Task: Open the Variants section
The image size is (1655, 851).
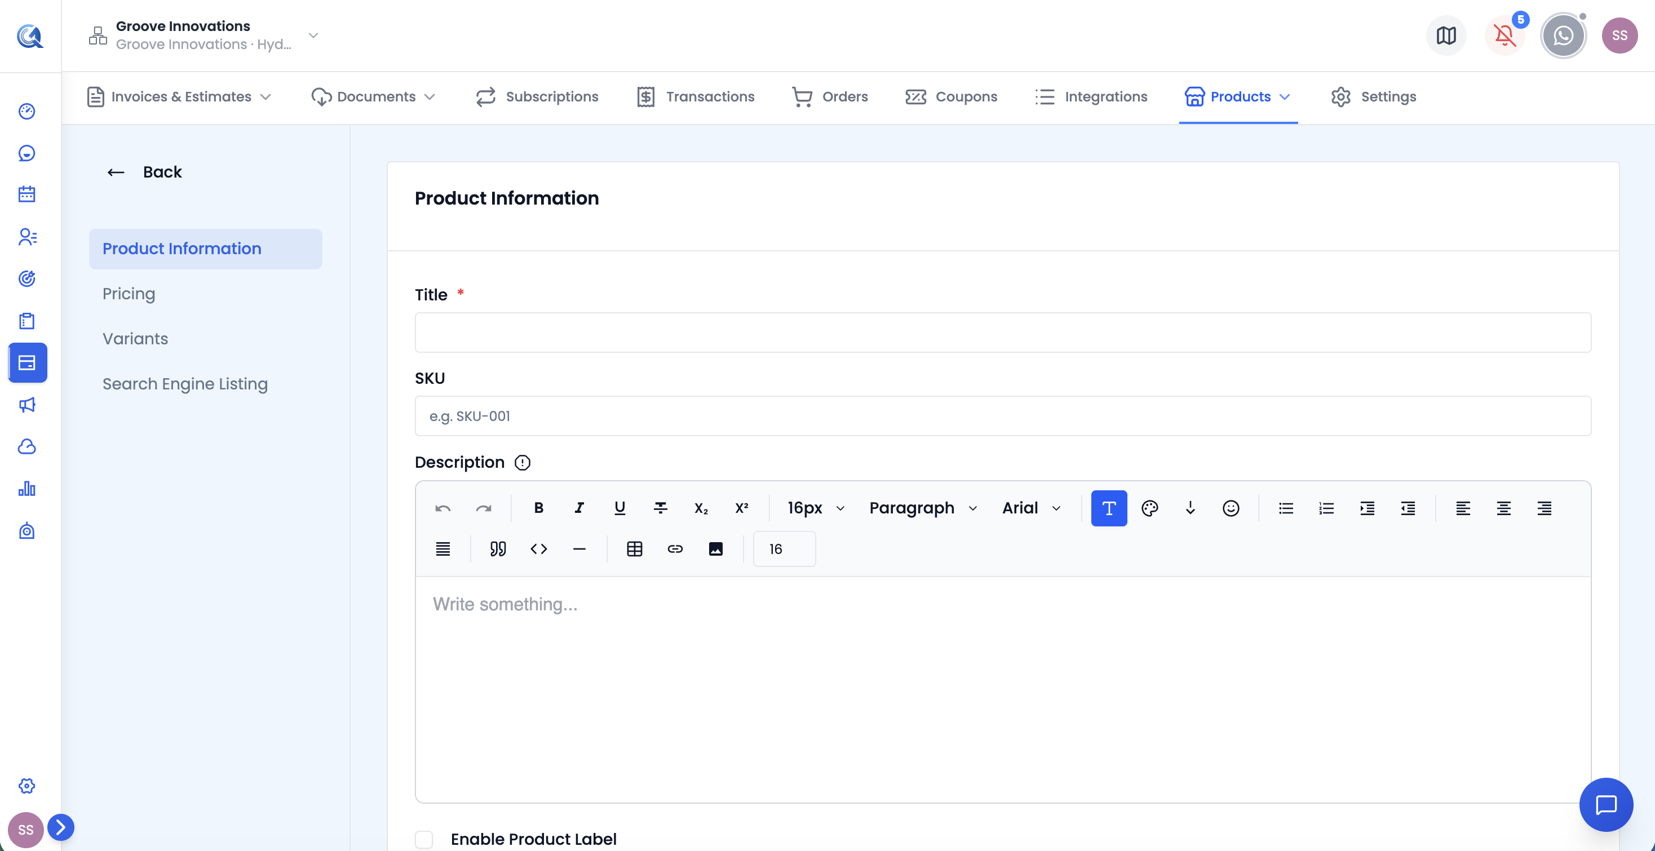Action: pos(135,339)
